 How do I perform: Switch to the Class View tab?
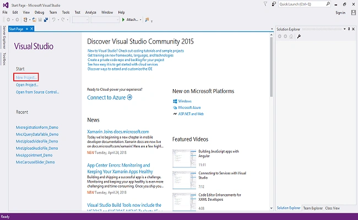[333, 208]
